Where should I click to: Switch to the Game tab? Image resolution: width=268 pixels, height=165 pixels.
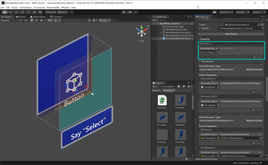(x=22, y=17)
